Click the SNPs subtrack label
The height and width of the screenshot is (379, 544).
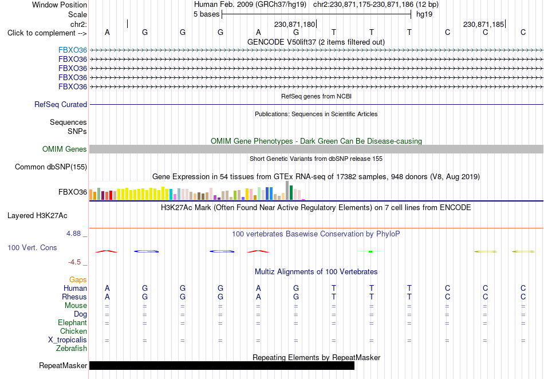click(x=77, y=132)
